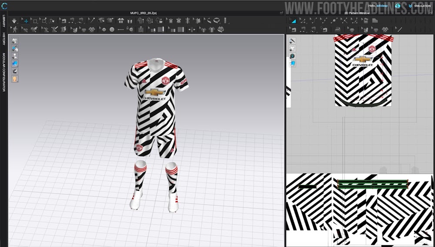Select the Tack pin tool
The height and width of the screenshot is (247, 435).
[92, 21]
